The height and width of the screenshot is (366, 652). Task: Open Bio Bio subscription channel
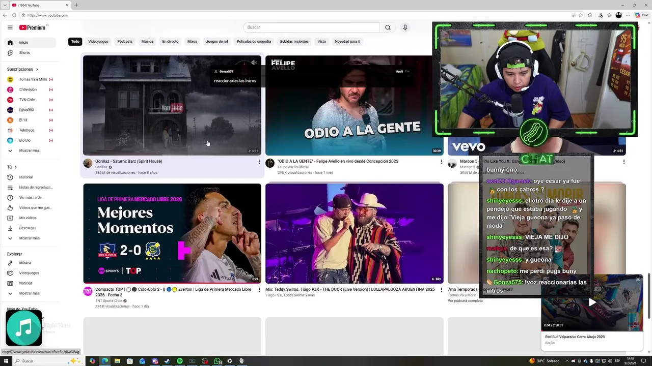30,140
